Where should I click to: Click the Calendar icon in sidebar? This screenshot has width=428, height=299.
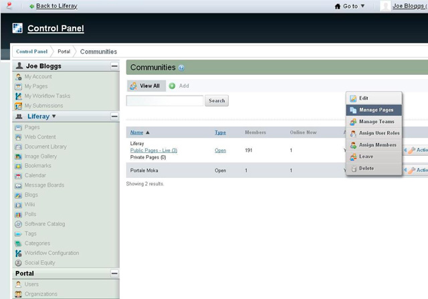click(18, 175)
